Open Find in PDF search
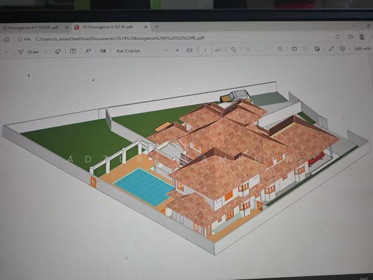The height and width of the screenshot is (280, 373). click(280, 49)
